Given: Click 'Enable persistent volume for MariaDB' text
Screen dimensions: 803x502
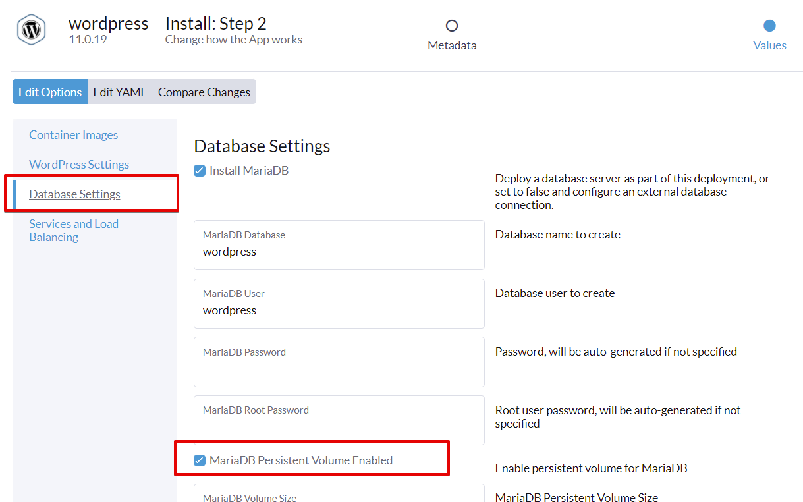Looking at the screenshot, I should coord(592,468).
